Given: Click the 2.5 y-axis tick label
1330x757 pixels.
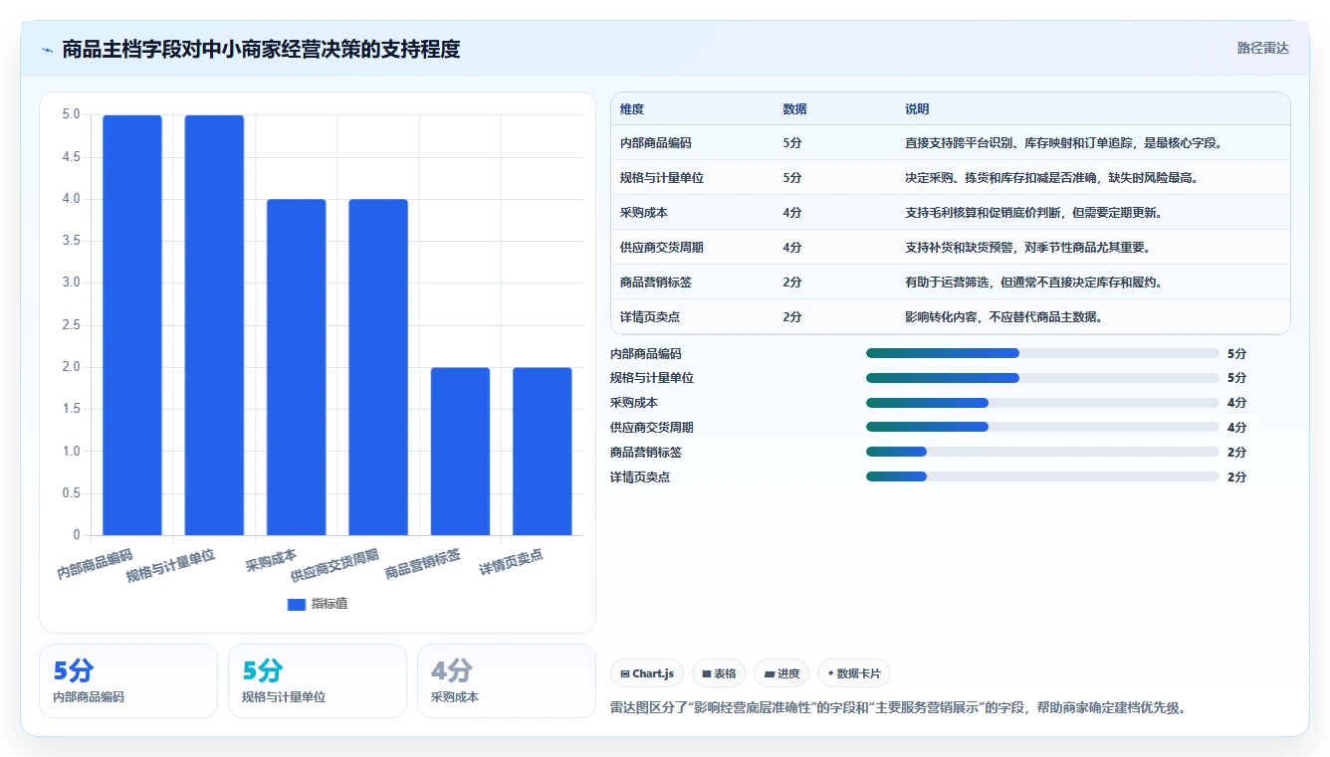Looking at the screenshot, I should [71, 325].
